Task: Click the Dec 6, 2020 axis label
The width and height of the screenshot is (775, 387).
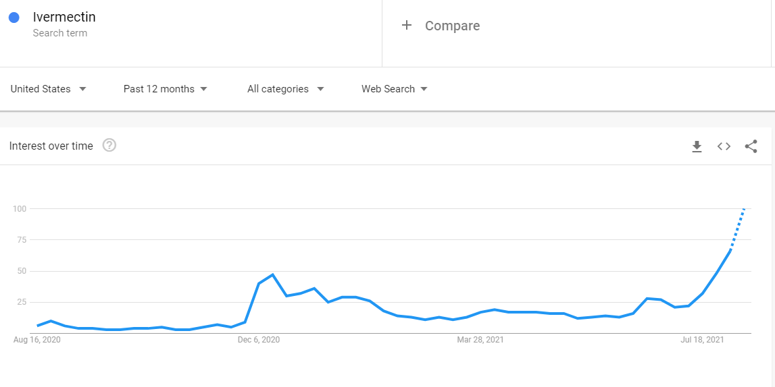Action: click(x=259, y=340)
